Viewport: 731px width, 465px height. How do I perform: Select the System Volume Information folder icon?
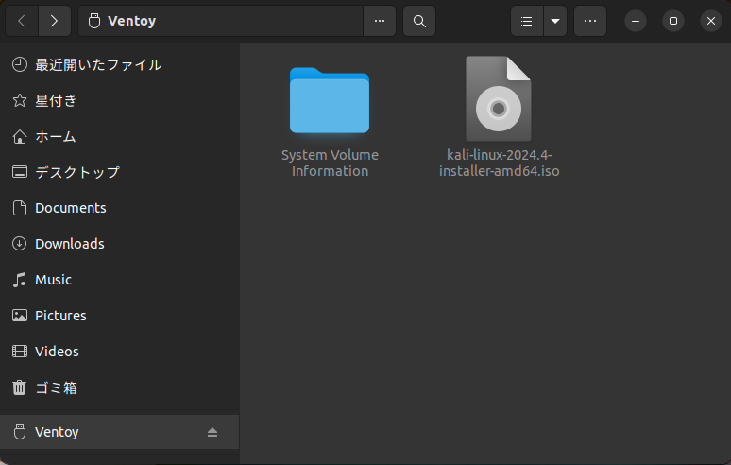[330, 100]
